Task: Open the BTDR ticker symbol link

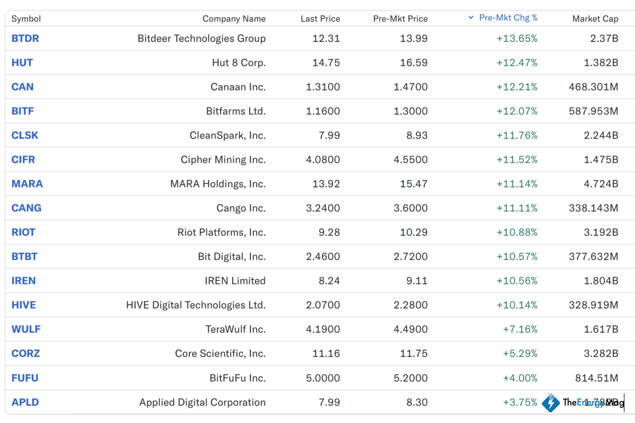Action: coord(25,39)
